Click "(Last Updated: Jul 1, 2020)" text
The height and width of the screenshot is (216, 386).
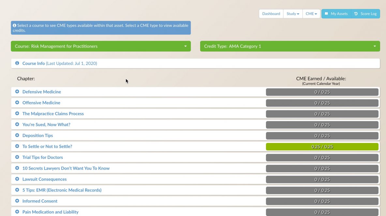click(x=71, y=63)
